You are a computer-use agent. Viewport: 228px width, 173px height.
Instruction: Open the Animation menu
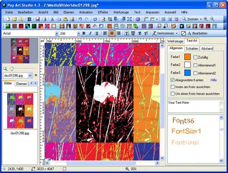(86, 12)
